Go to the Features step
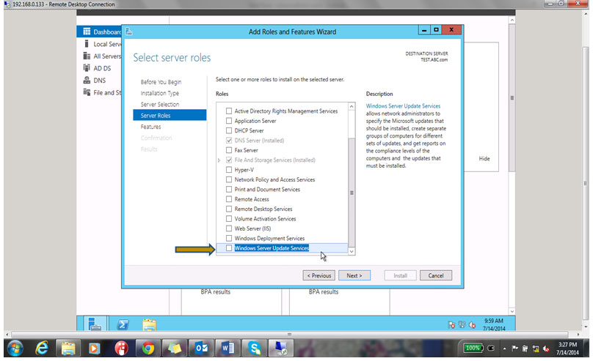Screen dimensions: 593x361 coord(150,127)
